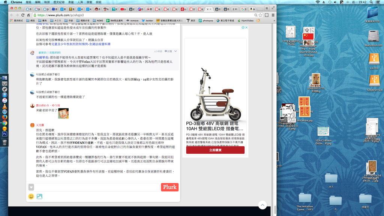The width and height of the screenshot is (384, 216).
Task: Click the scooter ad image
Action: (215, 94)
